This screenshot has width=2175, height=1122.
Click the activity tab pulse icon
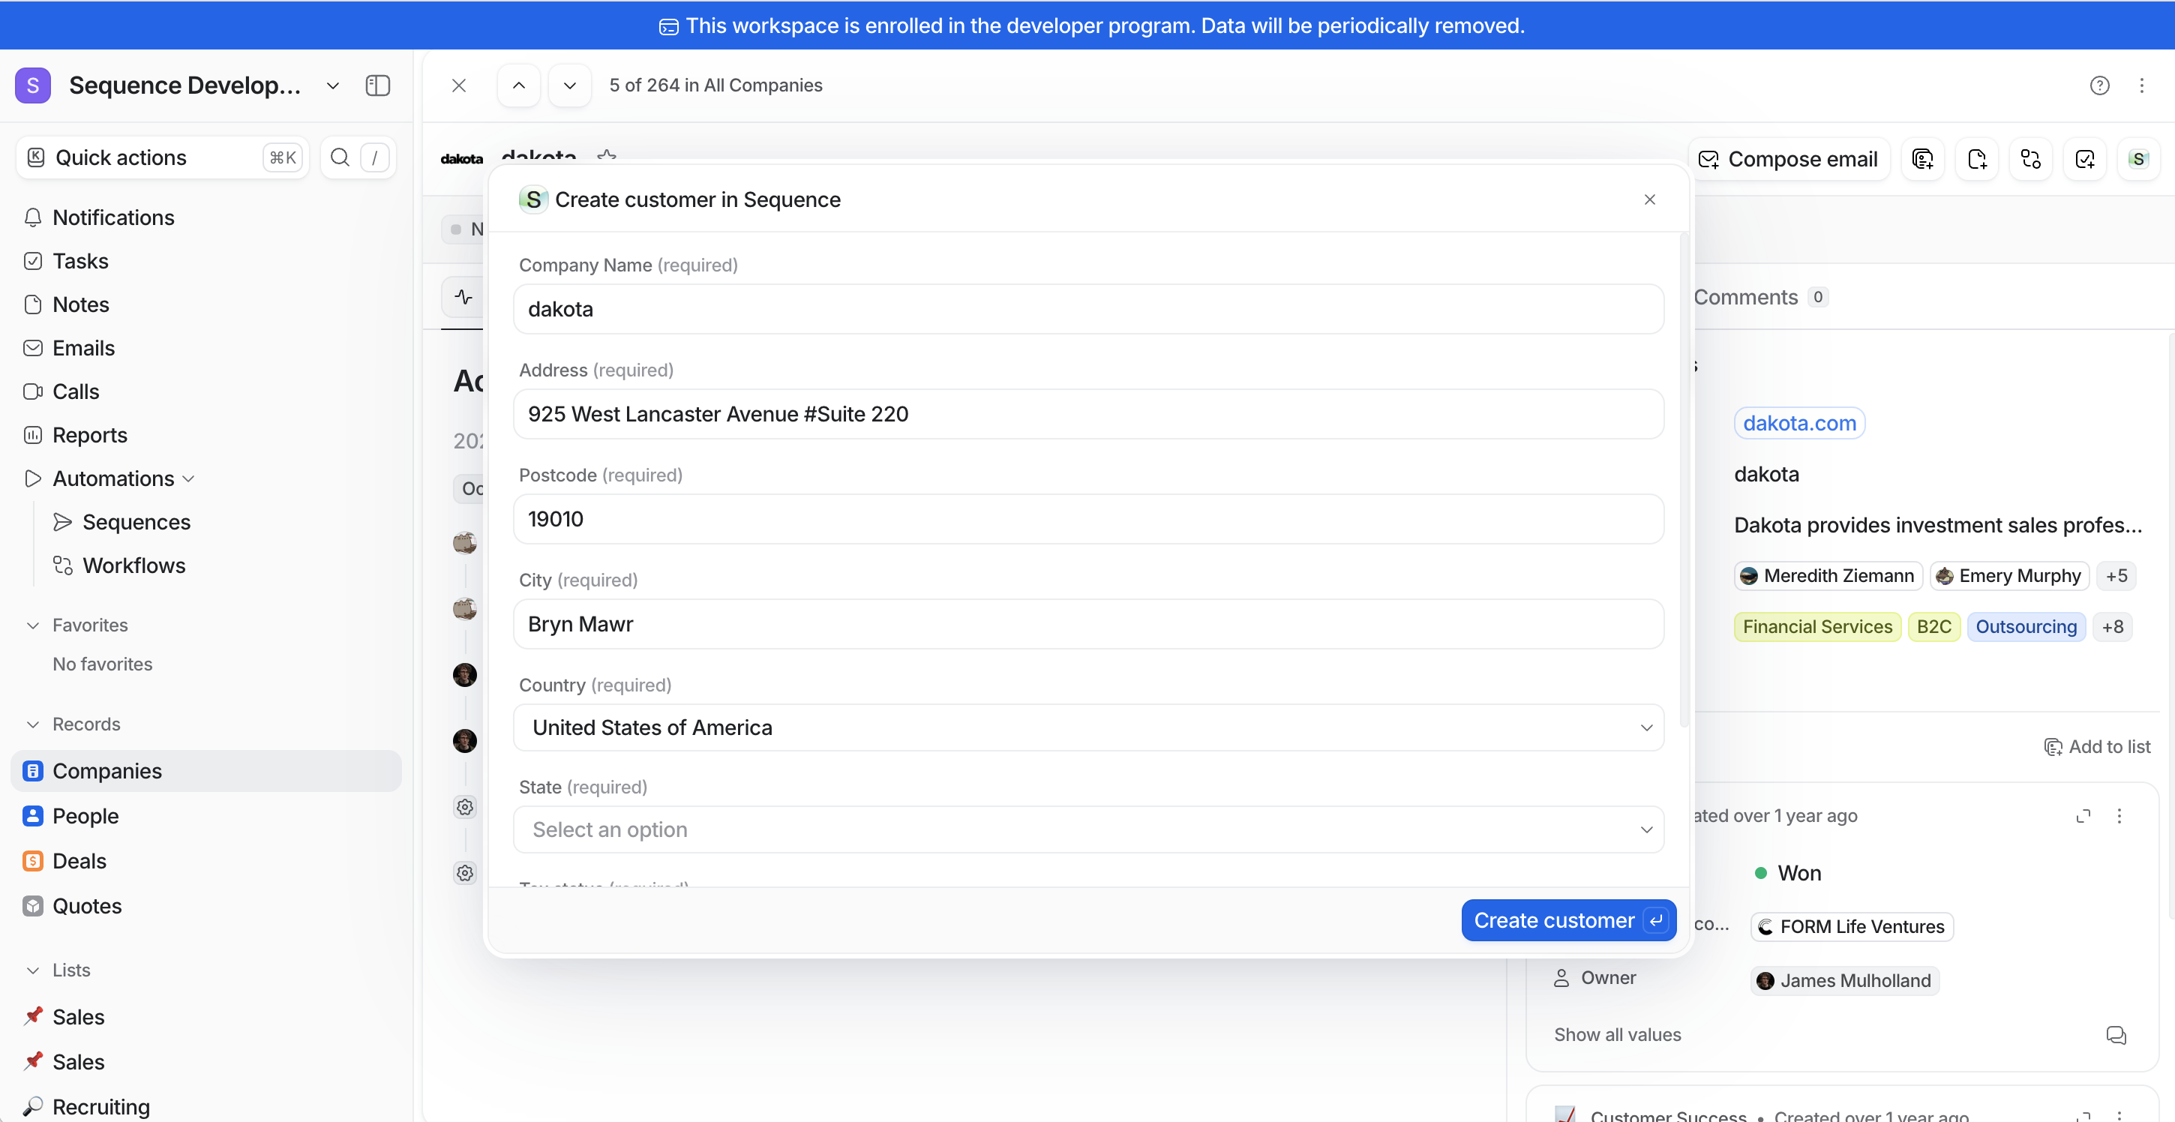click(463, 297)
